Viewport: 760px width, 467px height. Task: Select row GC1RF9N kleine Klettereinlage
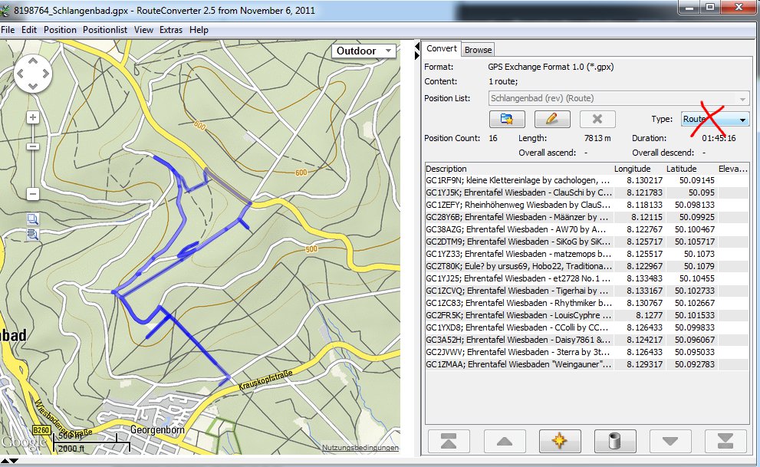point(587,180)
